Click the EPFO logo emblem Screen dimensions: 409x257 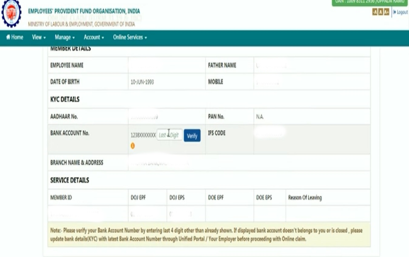tap(11, 14)
